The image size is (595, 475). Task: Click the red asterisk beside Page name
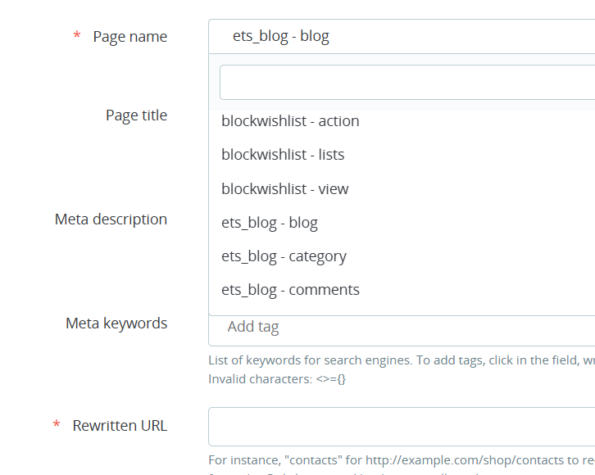click(77, 37)
